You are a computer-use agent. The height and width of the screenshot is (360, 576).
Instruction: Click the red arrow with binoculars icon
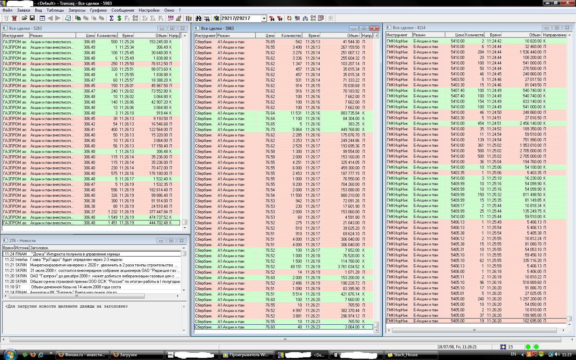(272, 18)
